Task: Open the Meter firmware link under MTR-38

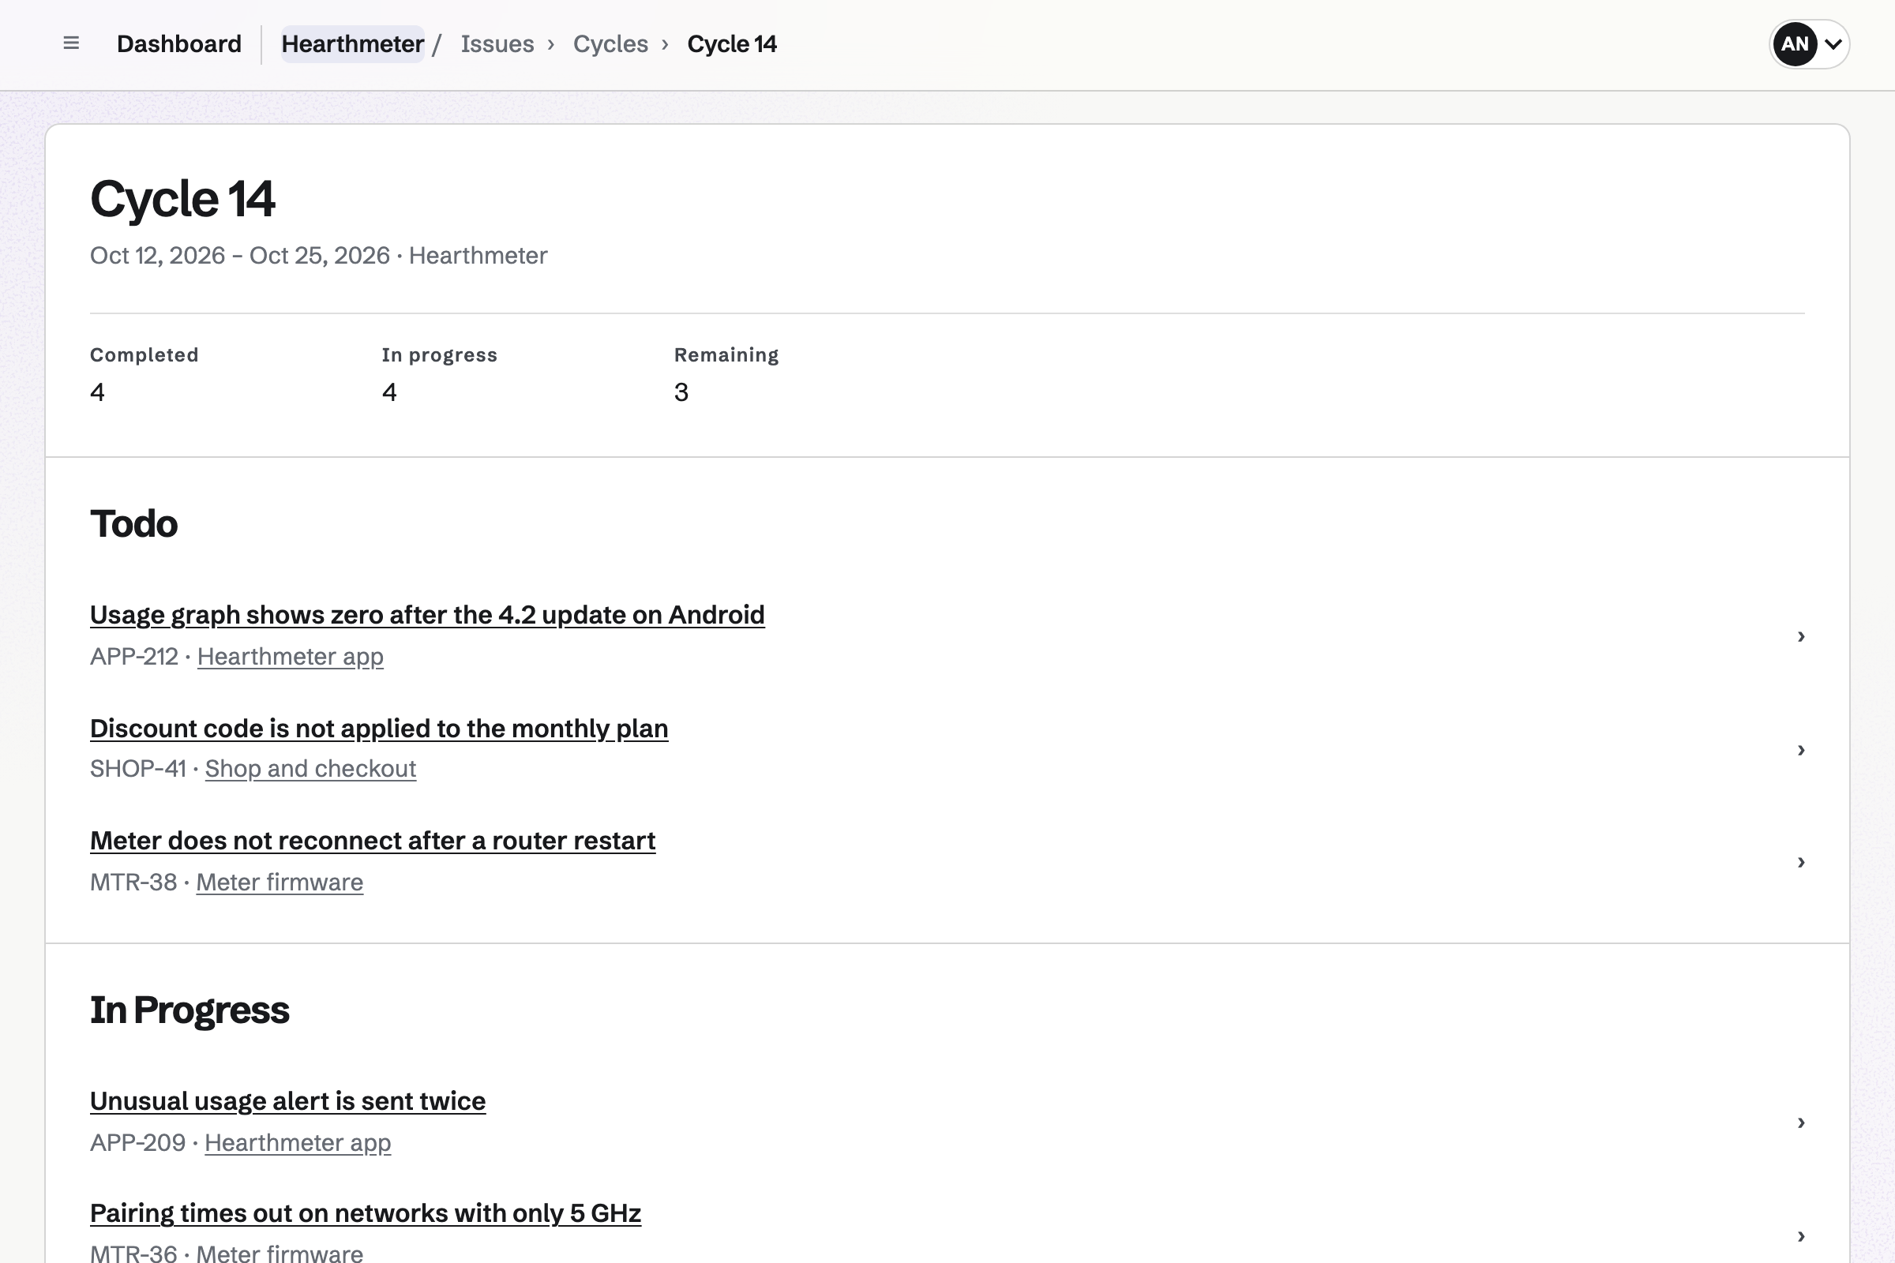Action: [x=280, y=882]
